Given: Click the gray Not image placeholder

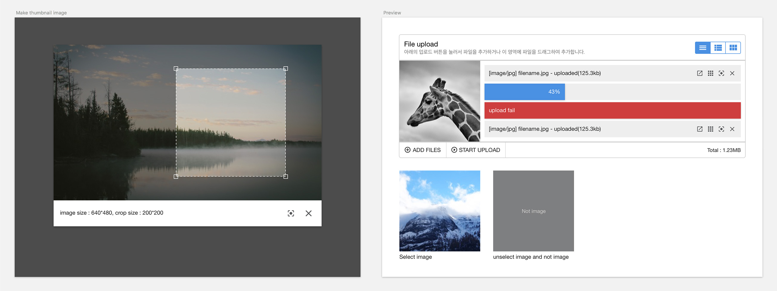Looking at the screenshot, I should pyautogui.click(x=533, y=211).
